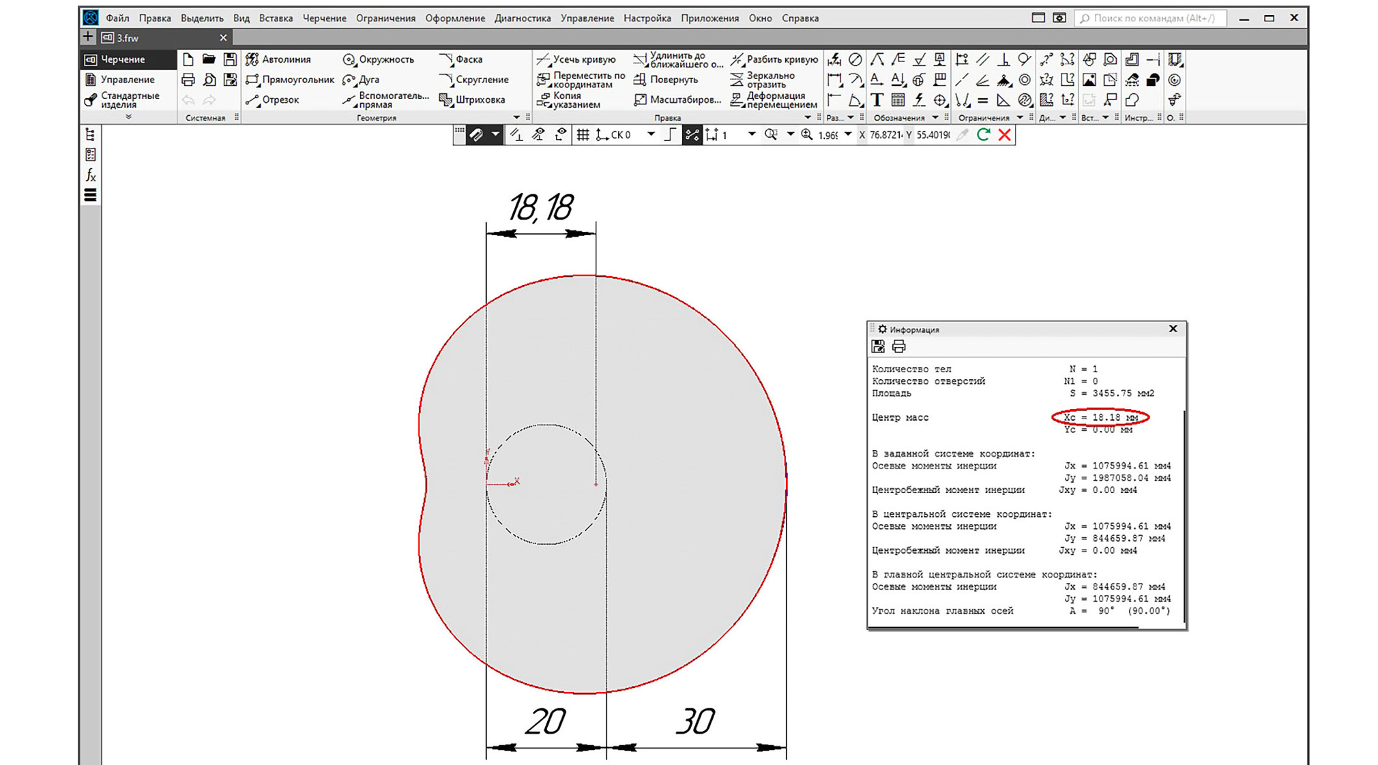The image size is (1378, 765).
Task: Select the Окружность (circle) tool
Action: point(379,59)
